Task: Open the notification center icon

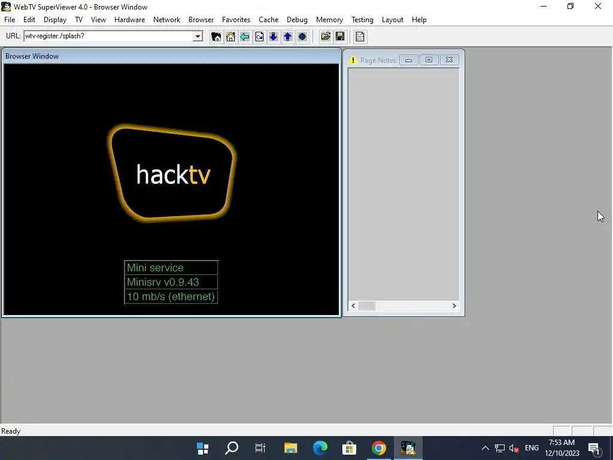Action: [x=594, y=448]
